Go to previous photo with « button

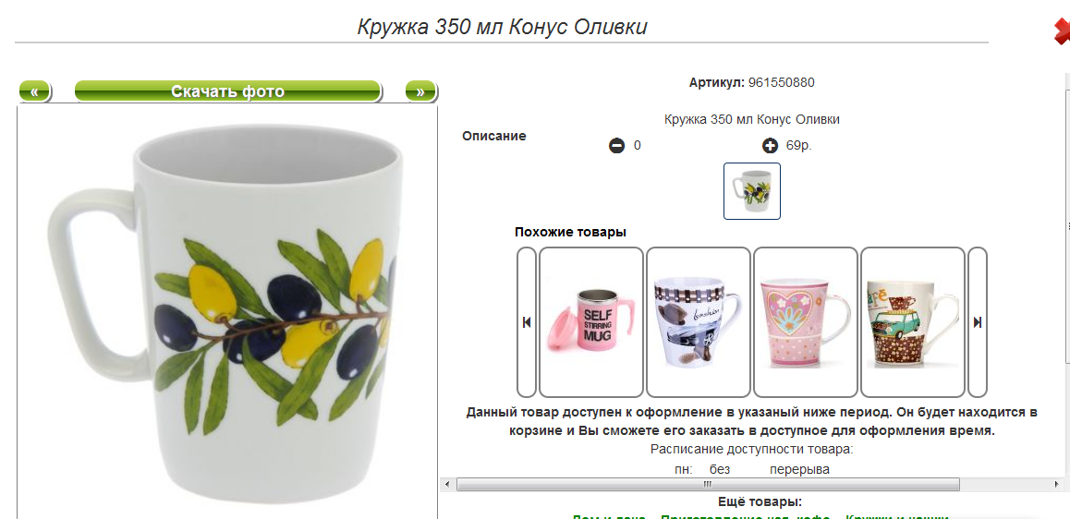click(34, 91)
